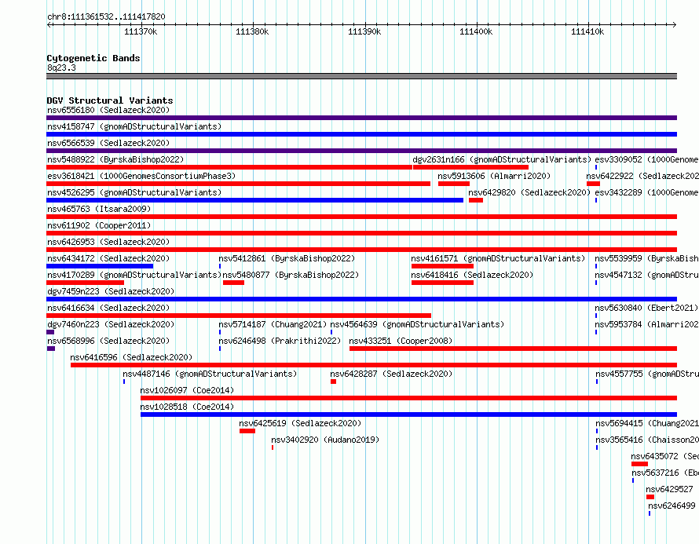Click the nsv6246499 variant label
The image size is (699, 544).
(672, 506)
